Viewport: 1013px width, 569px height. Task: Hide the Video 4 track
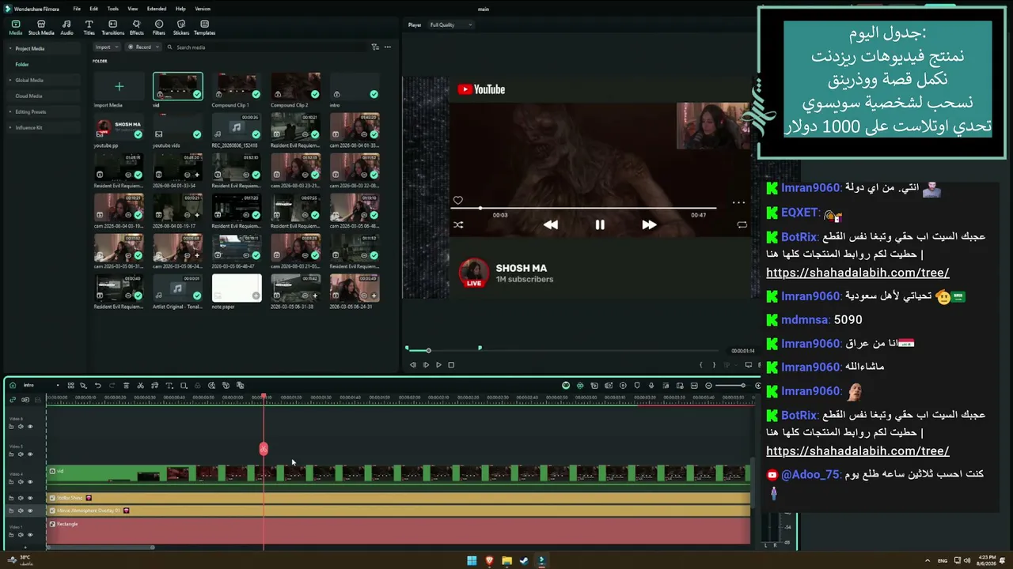(x=30, y=482)
